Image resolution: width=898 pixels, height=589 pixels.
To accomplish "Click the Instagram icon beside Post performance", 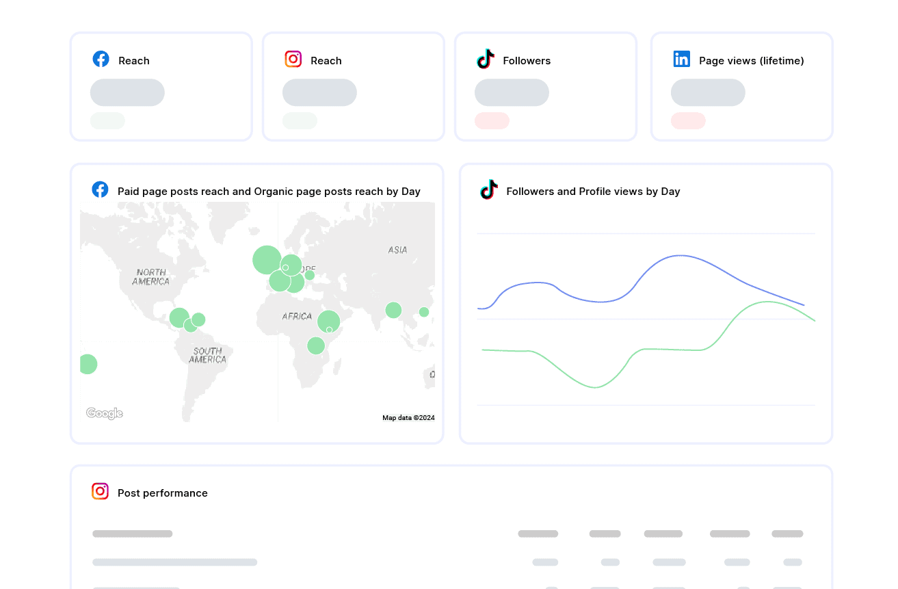I will coord(100,491).
